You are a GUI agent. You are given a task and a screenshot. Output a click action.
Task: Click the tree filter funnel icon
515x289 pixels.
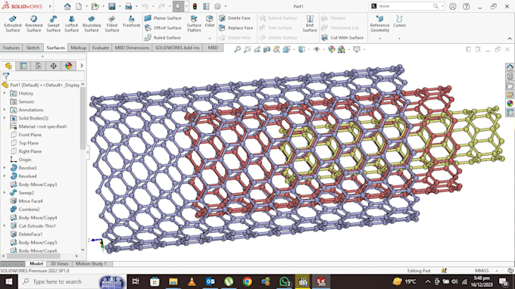[x=6, y=76]
